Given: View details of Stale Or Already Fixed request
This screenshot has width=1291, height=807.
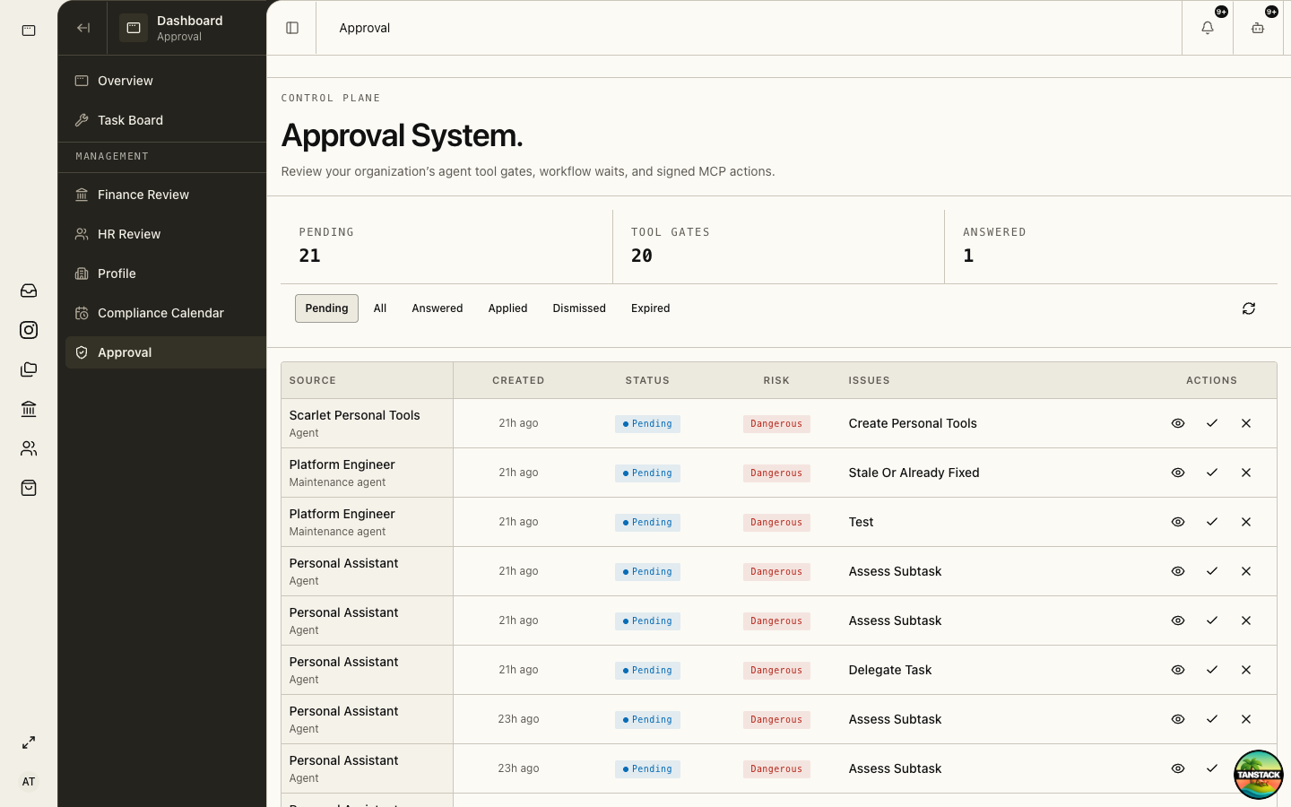Looking at the screenshot, I should pyautogui.click(x=1178, y=473).
